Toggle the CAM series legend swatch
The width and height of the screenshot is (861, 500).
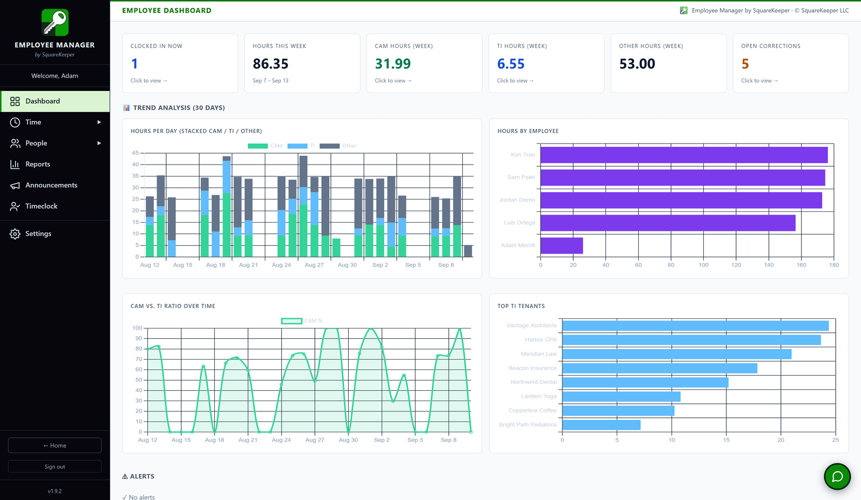258,146
